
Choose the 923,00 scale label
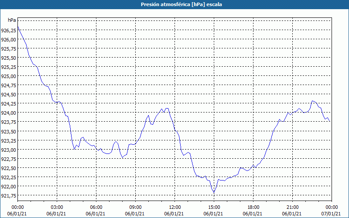pos(8,150)
